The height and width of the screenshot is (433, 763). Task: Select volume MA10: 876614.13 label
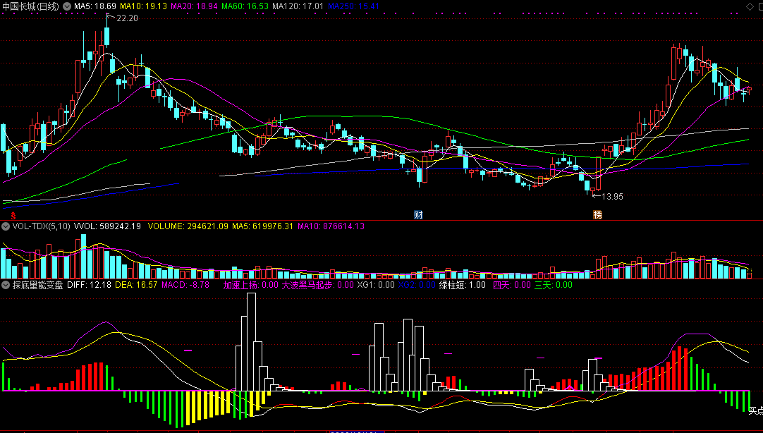click(331, 226)
